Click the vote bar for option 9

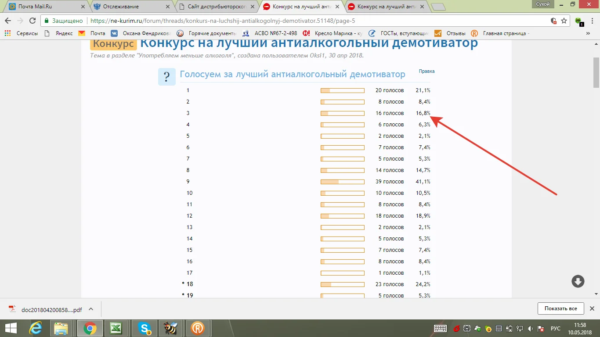[343, 181]
